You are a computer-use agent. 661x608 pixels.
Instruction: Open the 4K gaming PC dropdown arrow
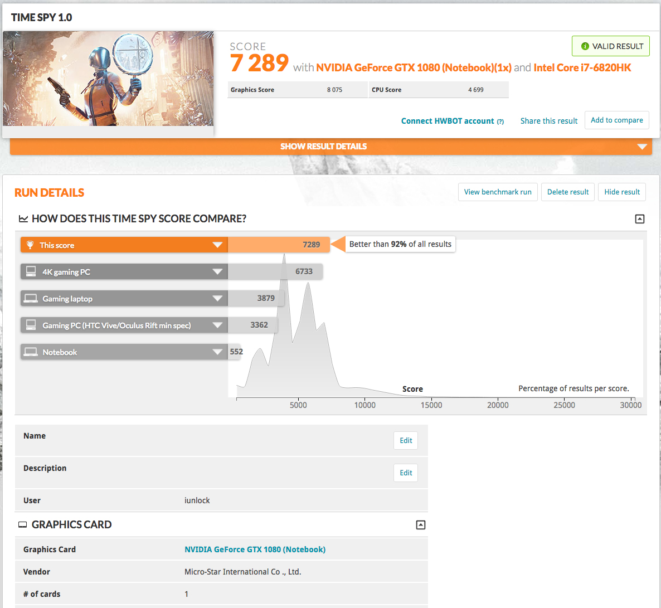tap(217, 271)
